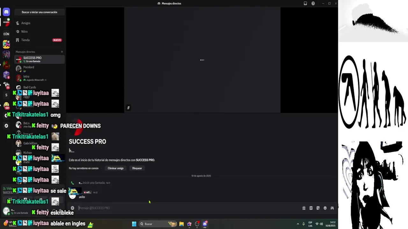Click the taskbar Buscar search box
408x229 pixels.
click(x=158, y=224)
